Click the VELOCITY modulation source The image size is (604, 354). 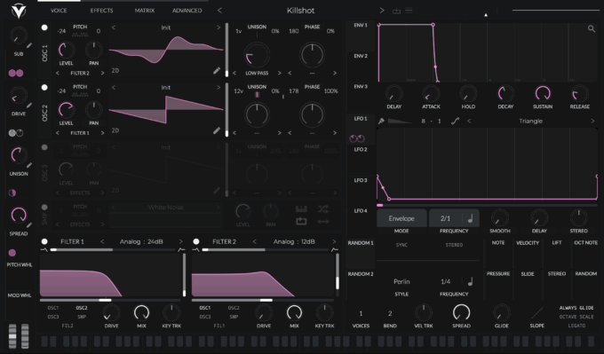click(528, 243)
